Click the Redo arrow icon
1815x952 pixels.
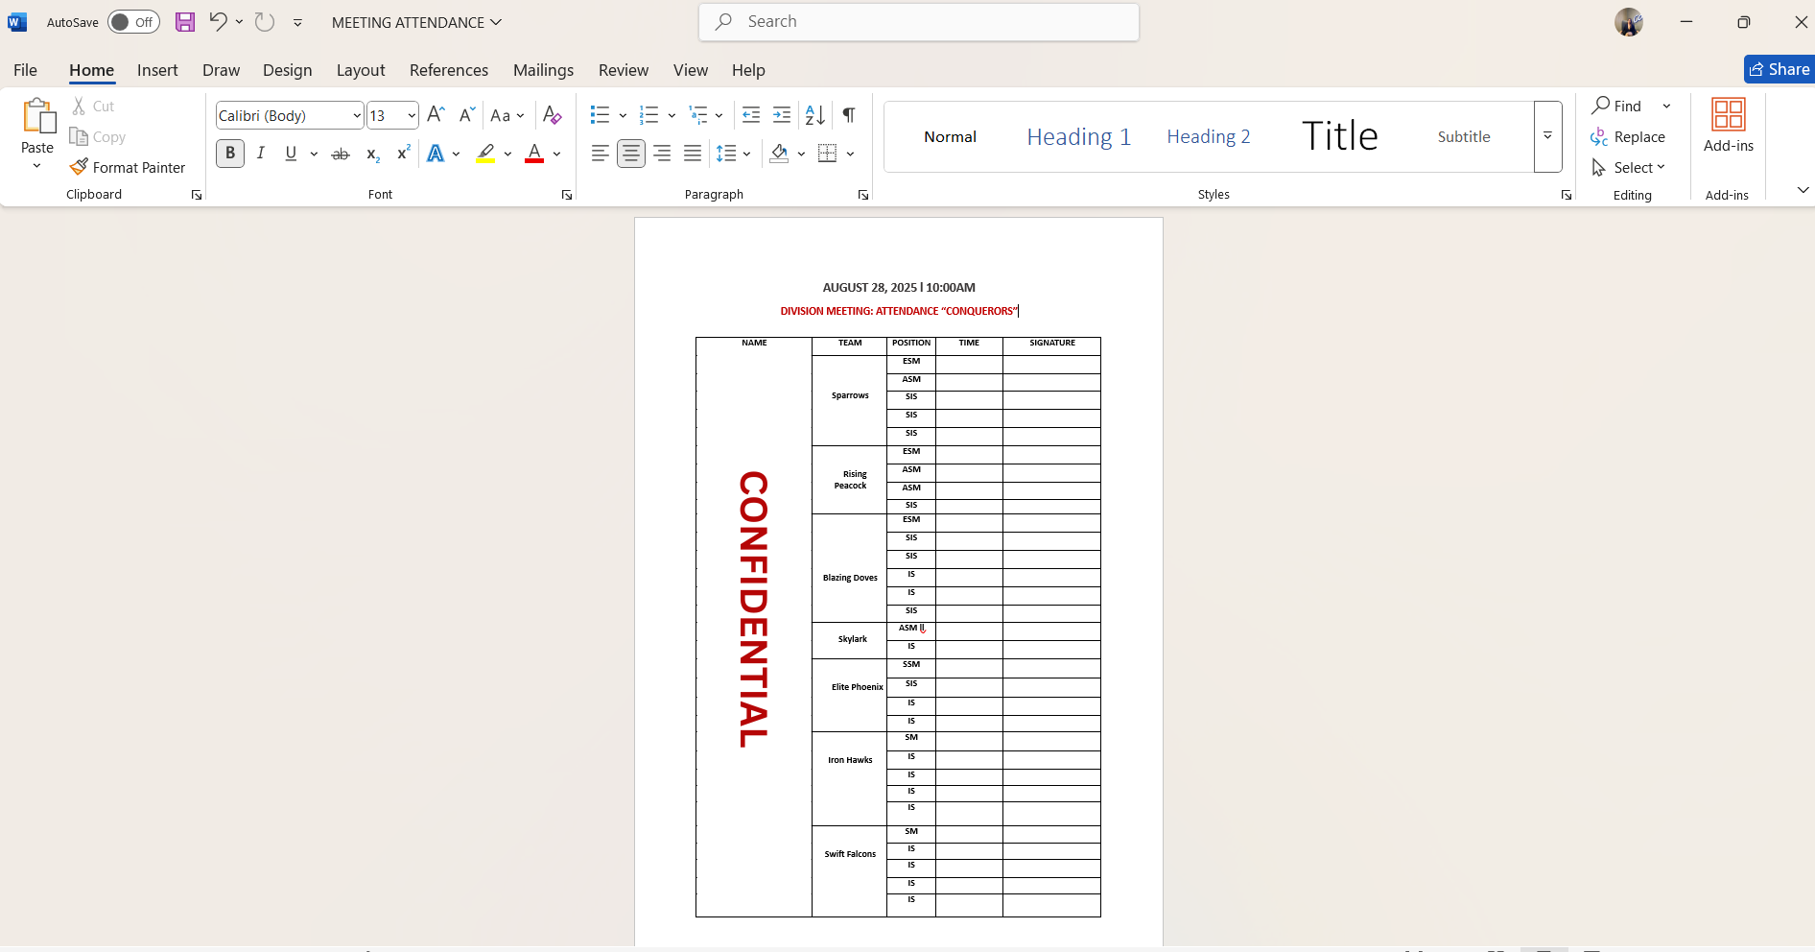(x=265, y=22)
